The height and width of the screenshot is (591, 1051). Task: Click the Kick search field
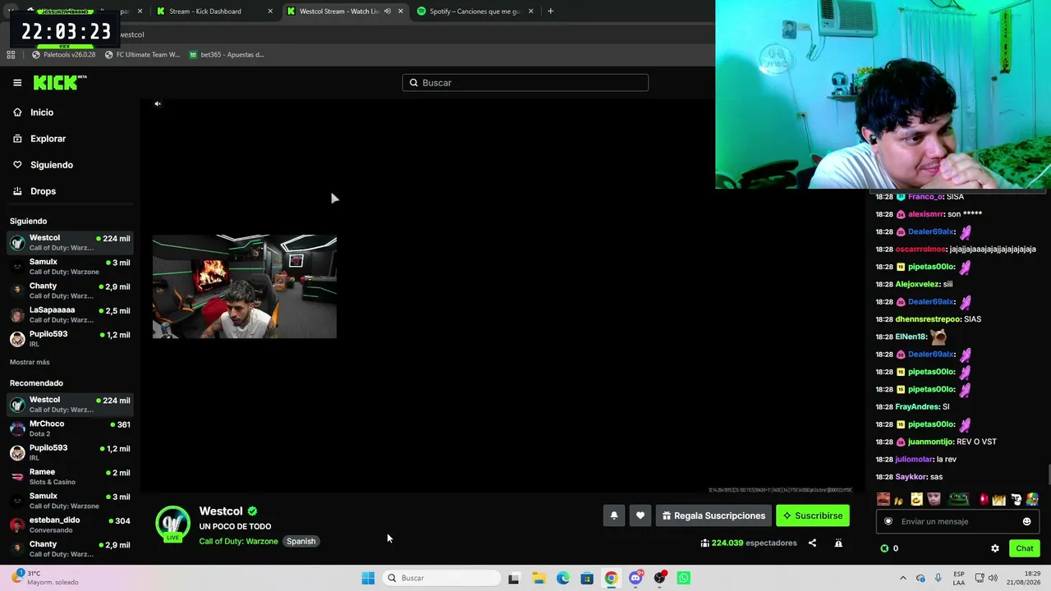[x=525, y=83]
